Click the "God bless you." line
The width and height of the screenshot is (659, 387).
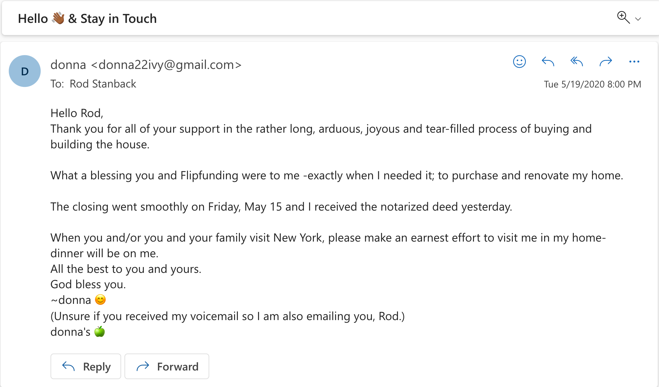[x=88, y=284]
